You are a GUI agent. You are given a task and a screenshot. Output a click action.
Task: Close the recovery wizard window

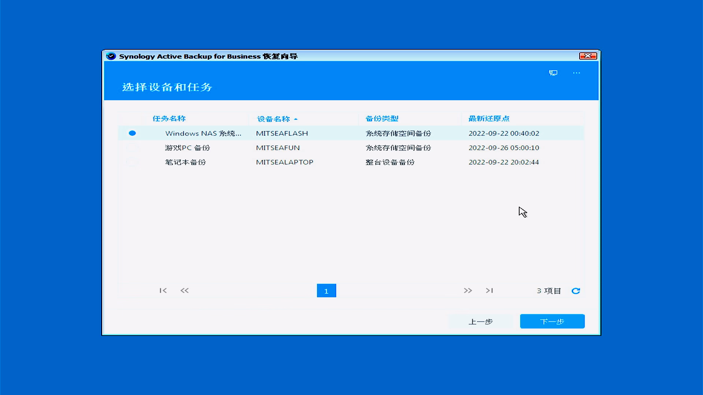pyautogui.click(x=588, y=56)
